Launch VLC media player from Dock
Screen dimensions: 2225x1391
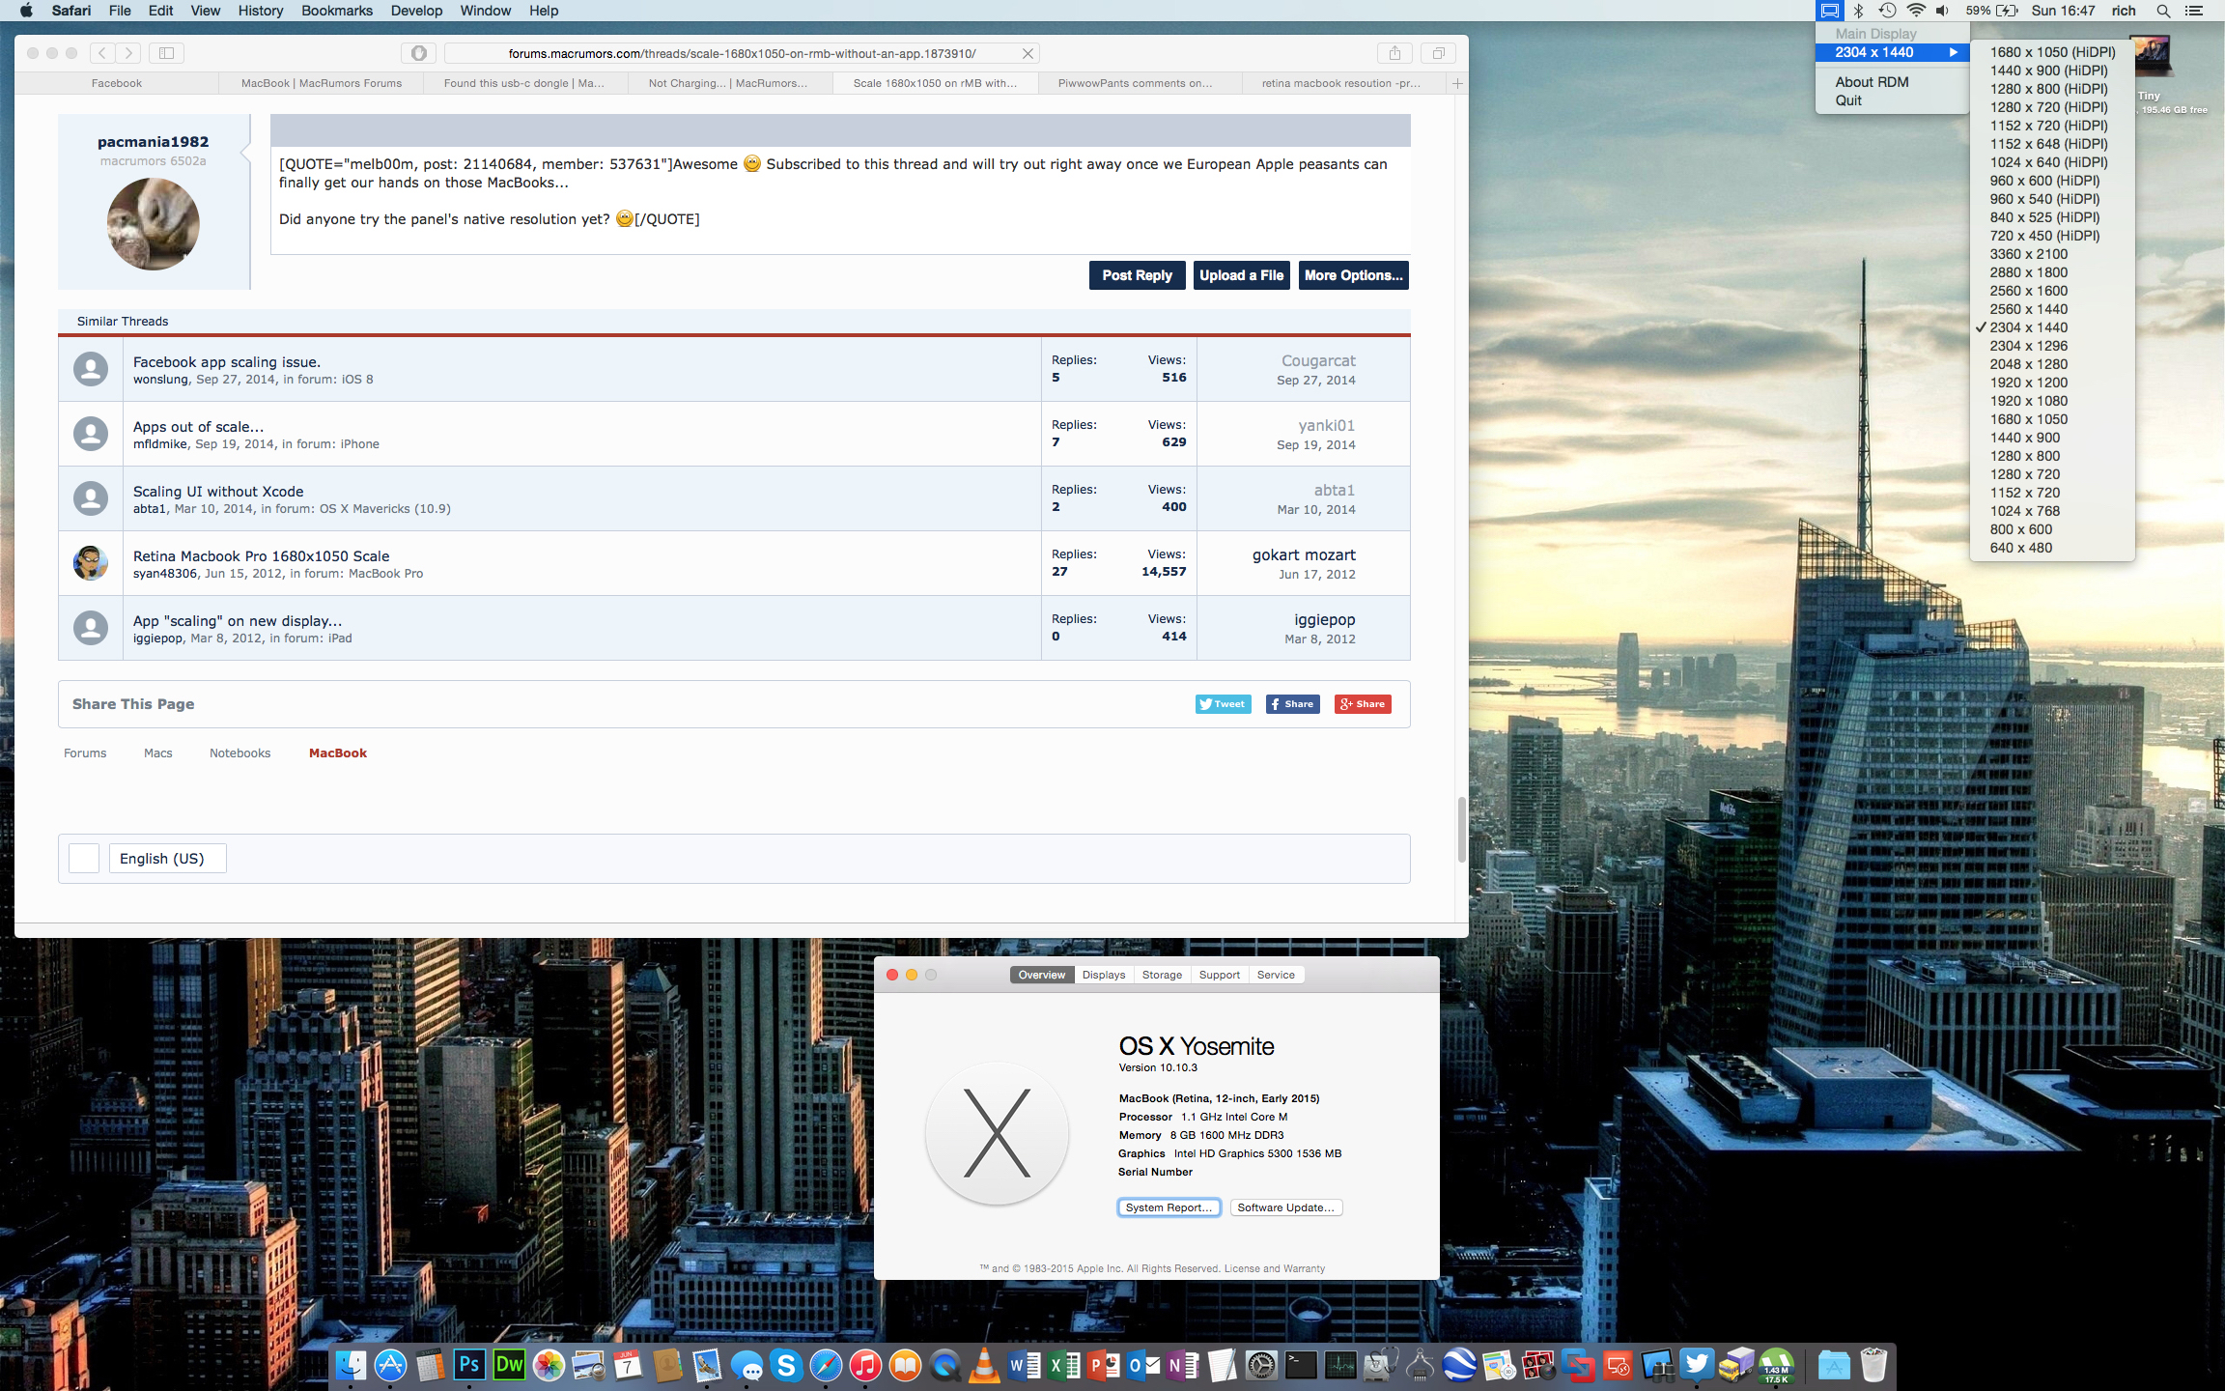pyautogui.click(x=984, y=1365)
